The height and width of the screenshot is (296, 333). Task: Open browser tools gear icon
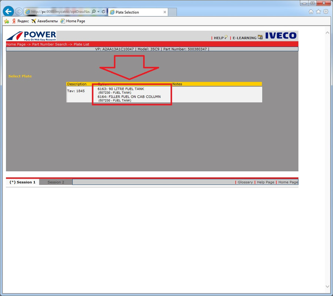326,12
